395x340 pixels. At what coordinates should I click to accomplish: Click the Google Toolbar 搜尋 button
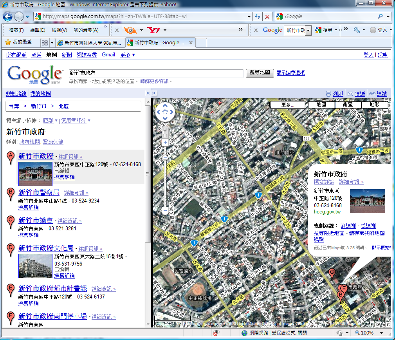(x=325, y=30)
